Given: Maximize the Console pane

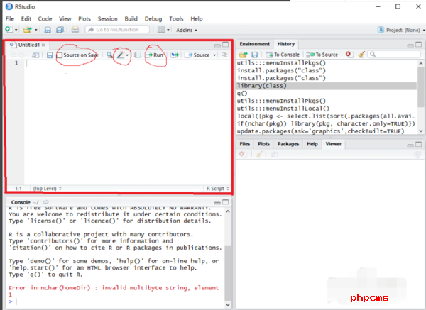Looking at the screenshot, I should 226,202.
